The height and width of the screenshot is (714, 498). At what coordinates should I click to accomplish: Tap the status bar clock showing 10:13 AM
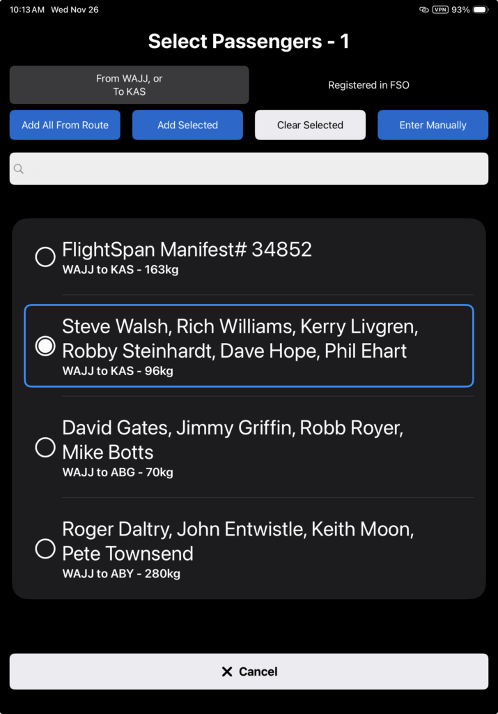(x=27, y=10)
